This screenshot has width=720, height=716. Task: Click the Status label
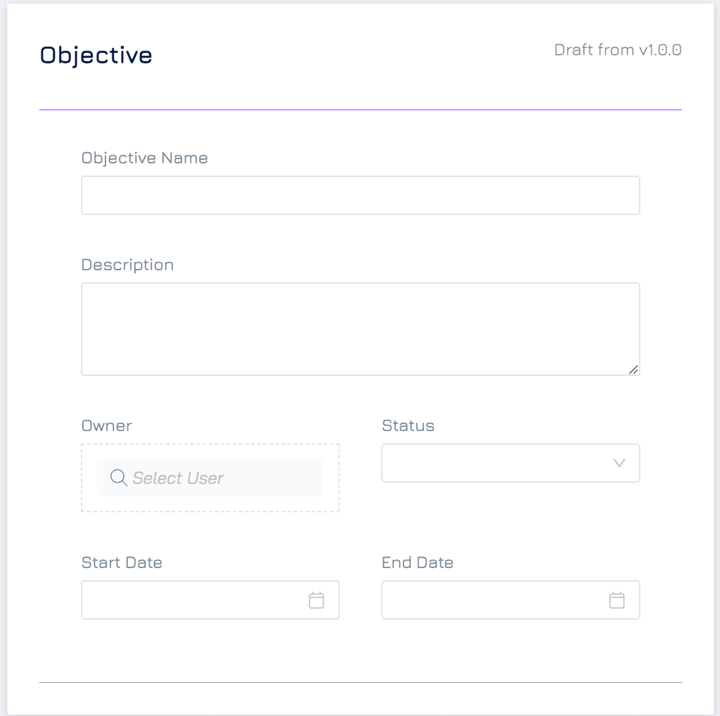pyautogui.click(x=409, y=426)
